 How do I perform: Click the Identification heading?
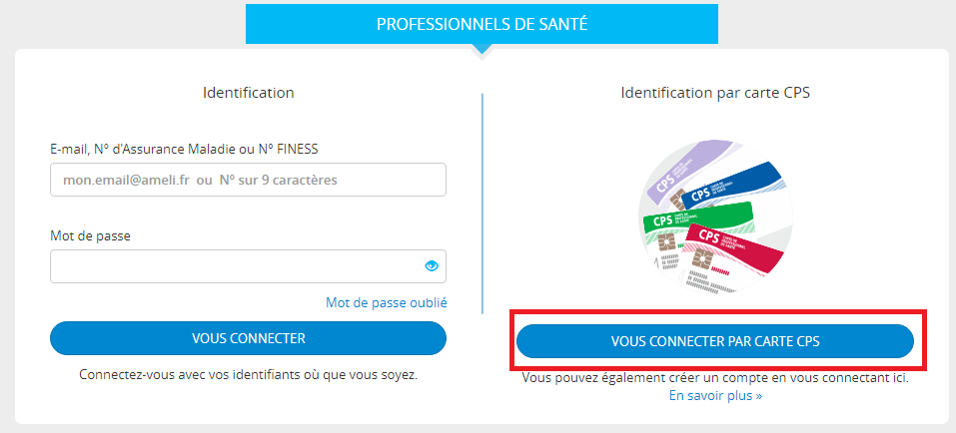click(248, 93)
